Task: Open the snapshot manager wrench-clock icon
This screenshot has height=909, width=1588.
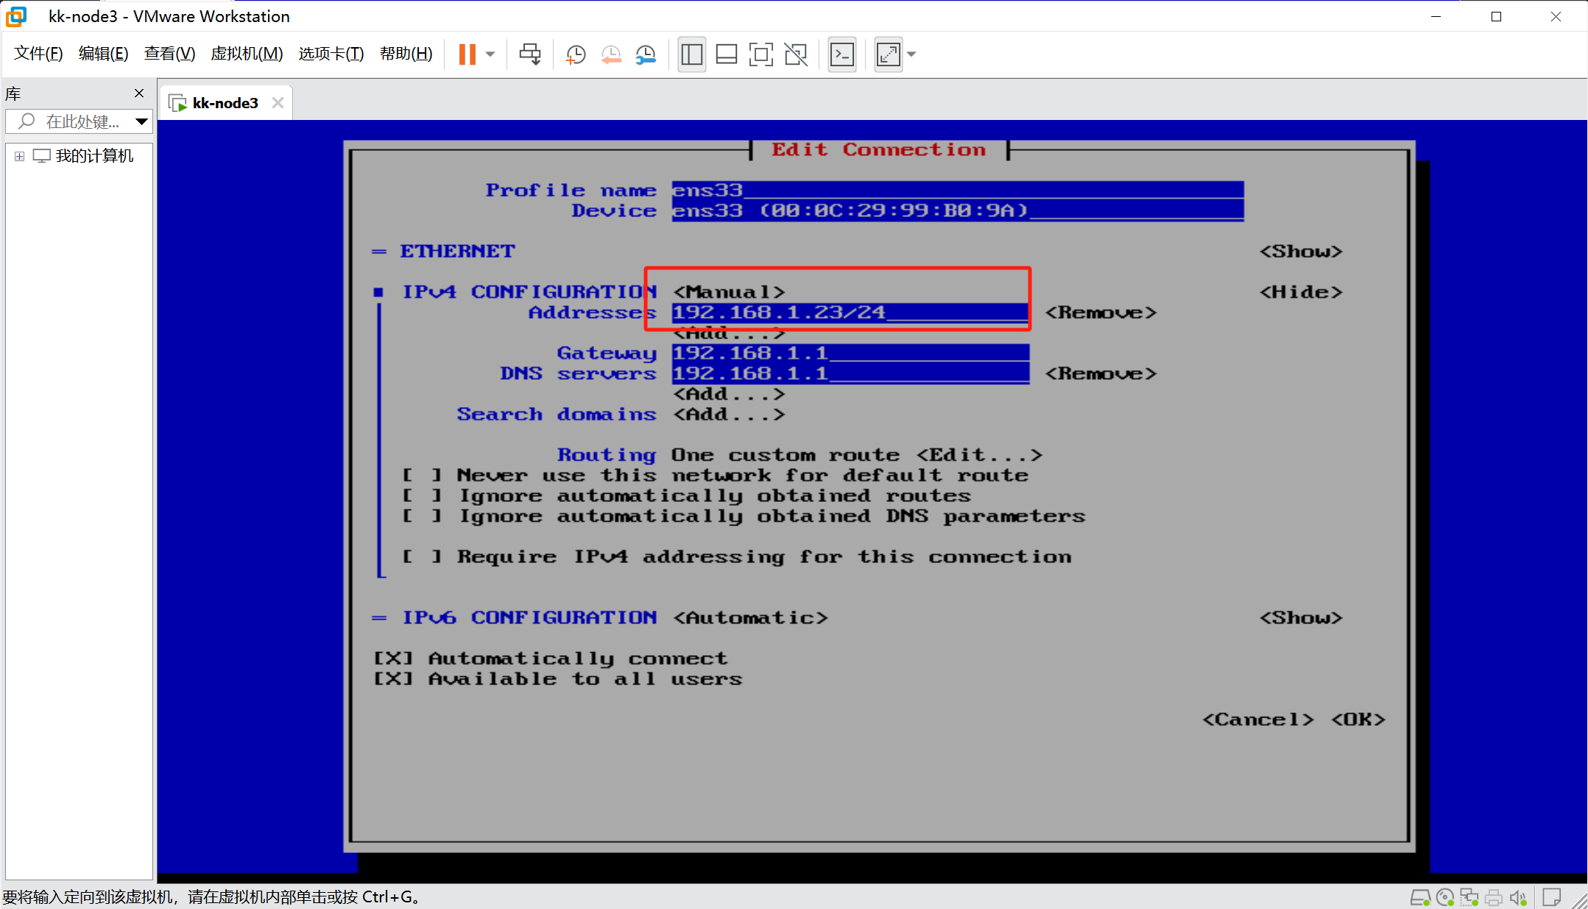Action: 646,54
